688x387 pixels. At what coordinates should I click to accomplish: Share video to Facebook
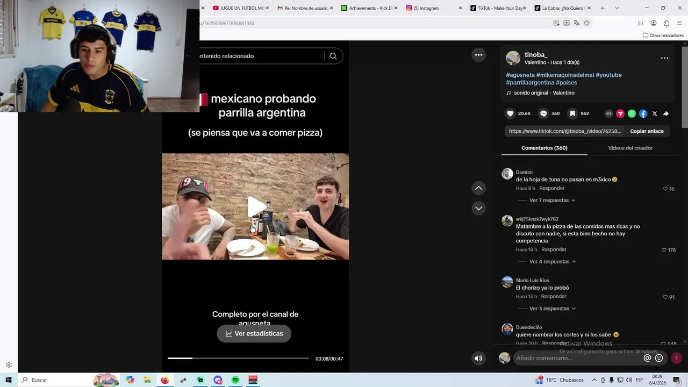[643, 113]
